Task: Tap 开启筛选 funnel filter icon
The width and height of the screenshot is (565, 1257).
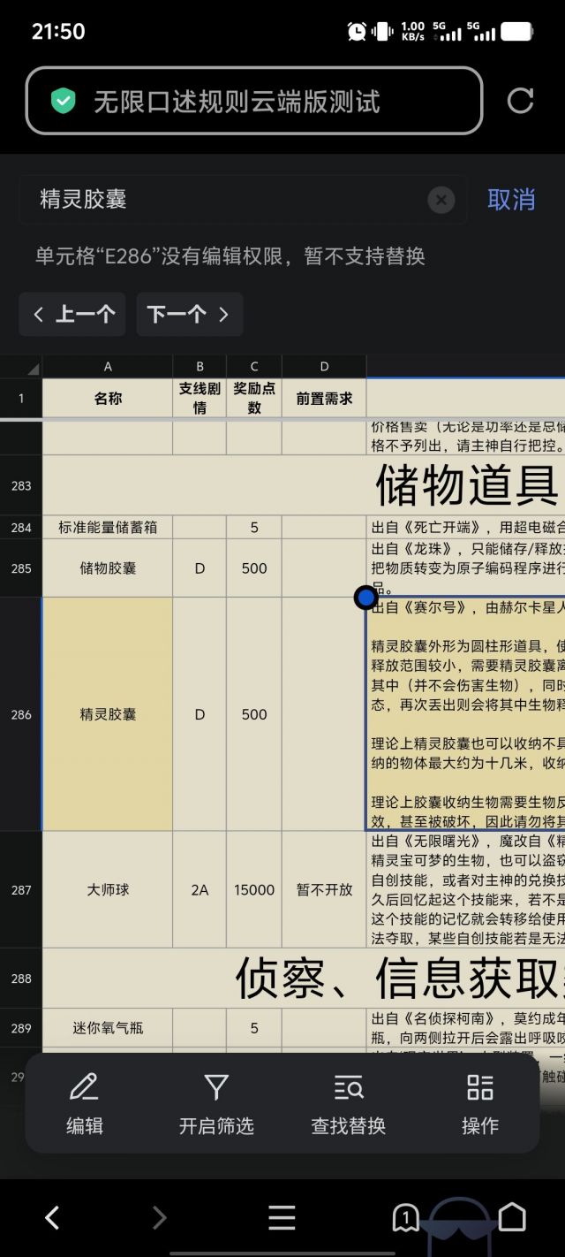Action: [x=216, y=1104]
